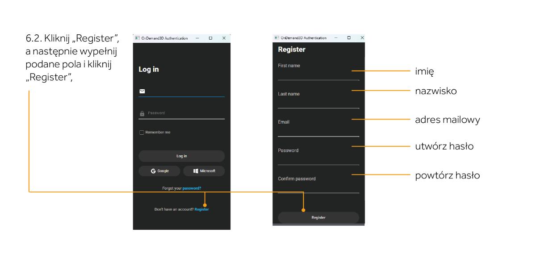Minimize the Log in authentication window
The image size is (536, 261).
point(197,38)
